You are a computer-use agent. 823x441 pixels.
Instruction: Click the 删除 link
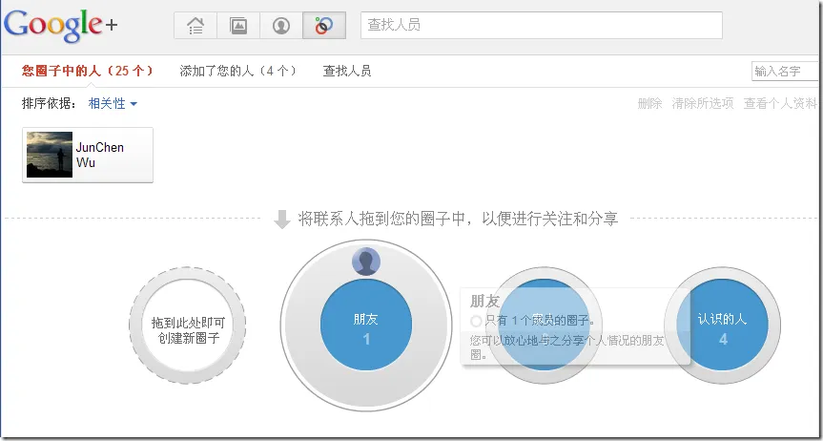click(649, 103)
